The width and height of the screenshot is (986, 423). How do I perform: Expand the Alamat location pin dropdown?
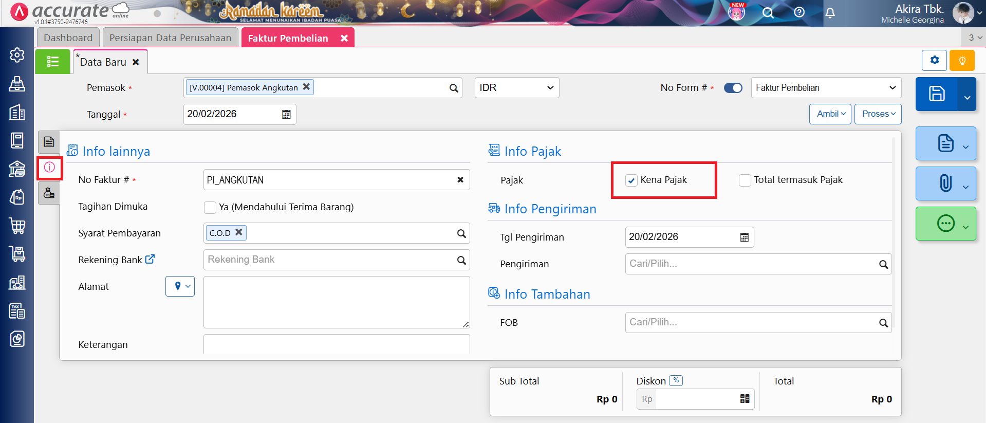coord(180,286)
